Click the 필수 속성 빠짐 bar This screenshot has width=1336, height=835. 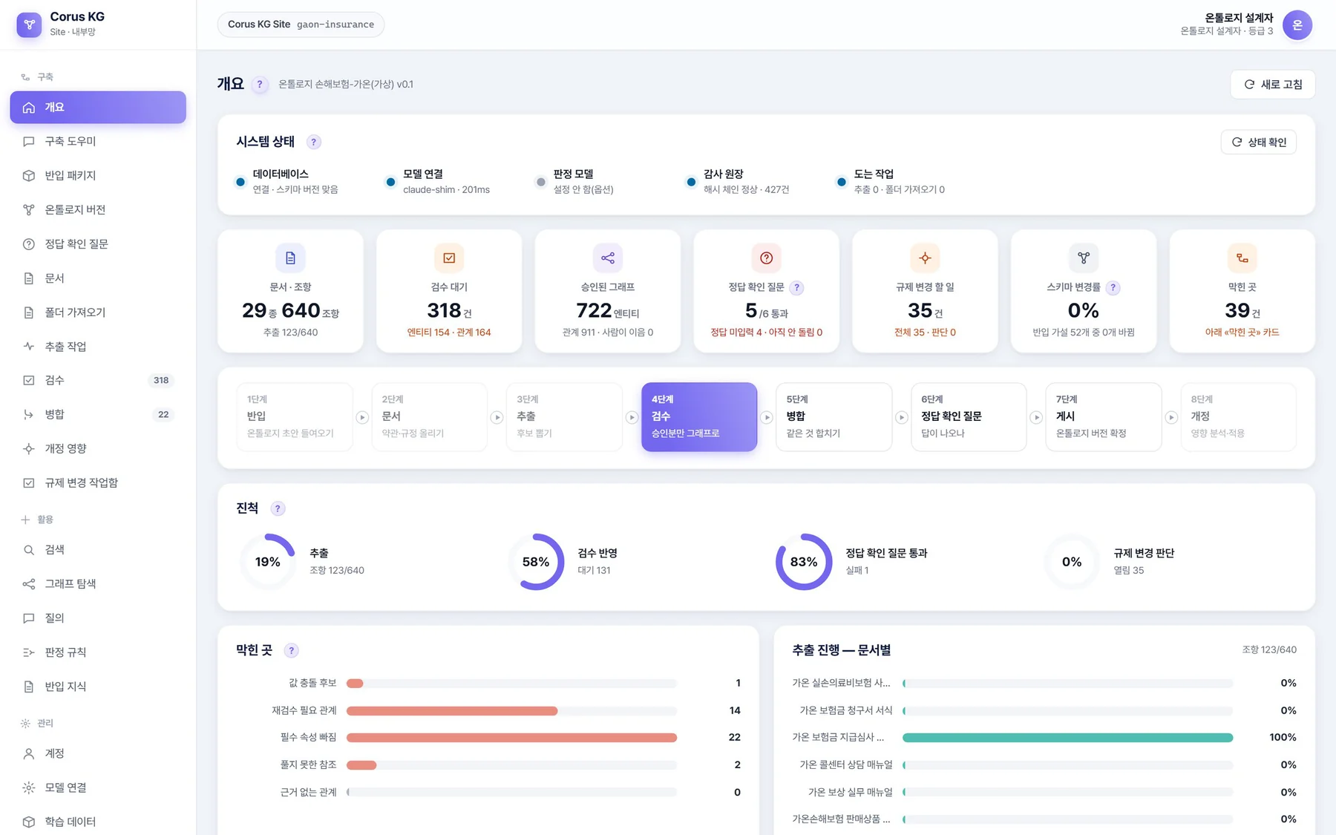click(511, 738)
